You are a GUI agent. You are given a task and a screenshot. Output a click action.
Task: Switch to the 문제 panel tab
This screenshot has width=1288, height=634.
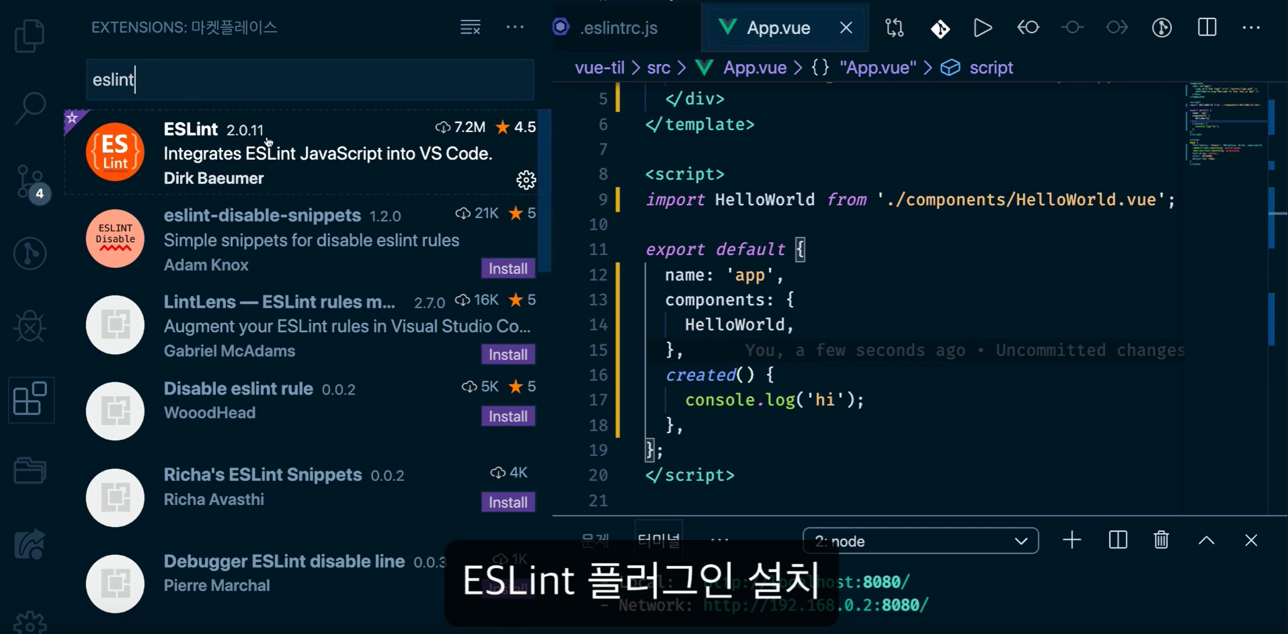click(x=595, y=541)
